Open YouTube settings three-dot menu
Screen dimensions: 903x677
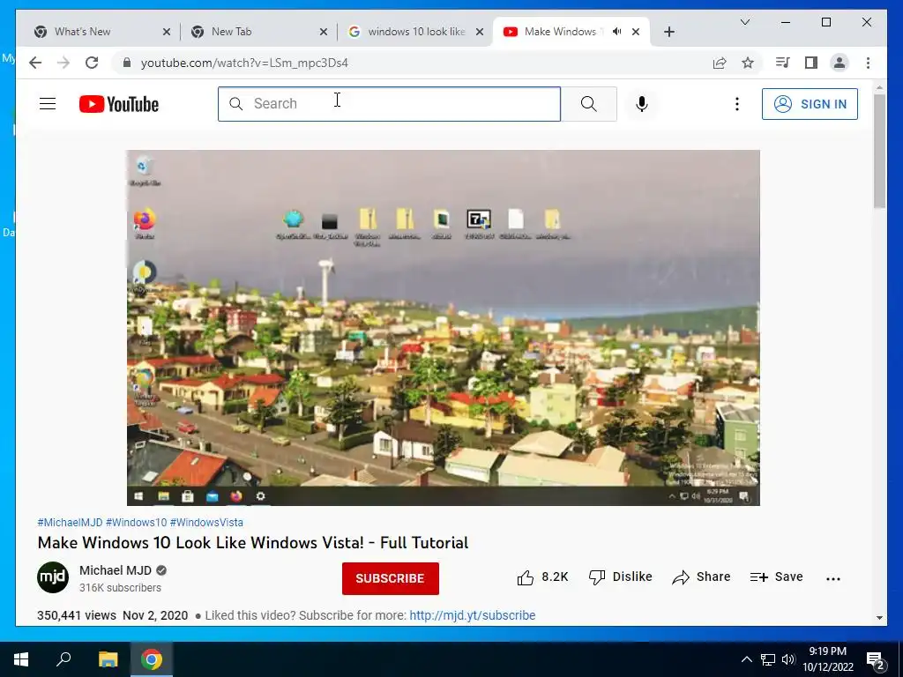tap(736, 104)
